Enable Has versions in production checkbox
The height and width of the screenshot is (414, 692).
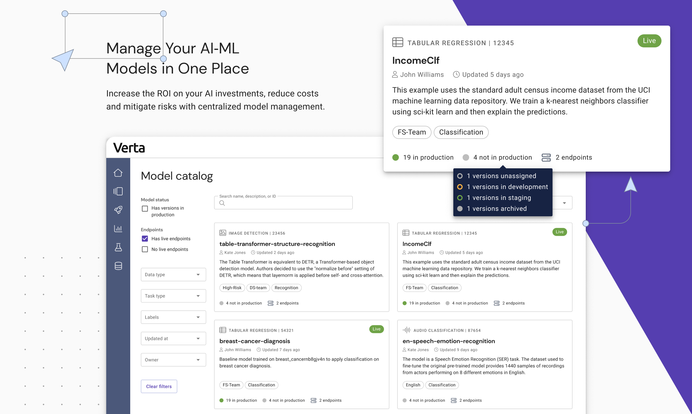tap(145, 208)
